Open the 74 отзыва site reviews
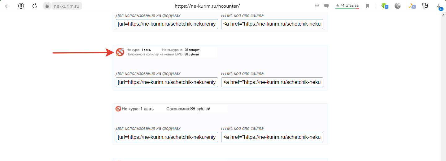 (x=347, y=6)
